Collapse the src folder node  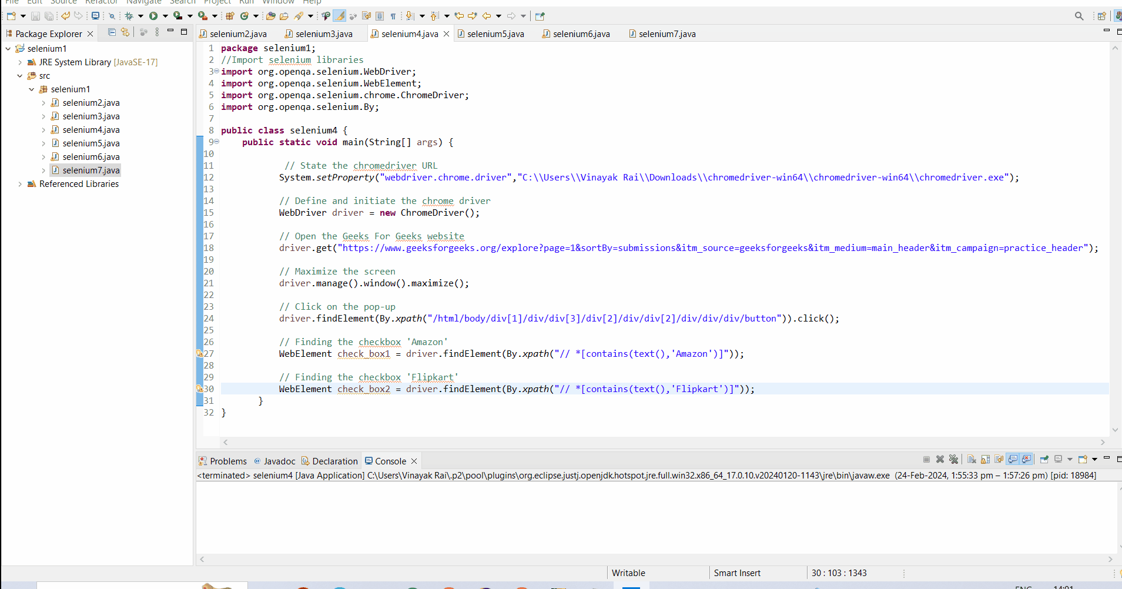coord(20,76)
